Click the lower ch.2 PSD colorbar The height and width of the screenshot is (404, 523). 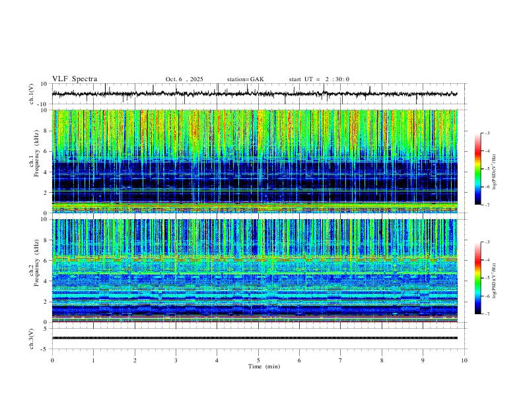478,278
